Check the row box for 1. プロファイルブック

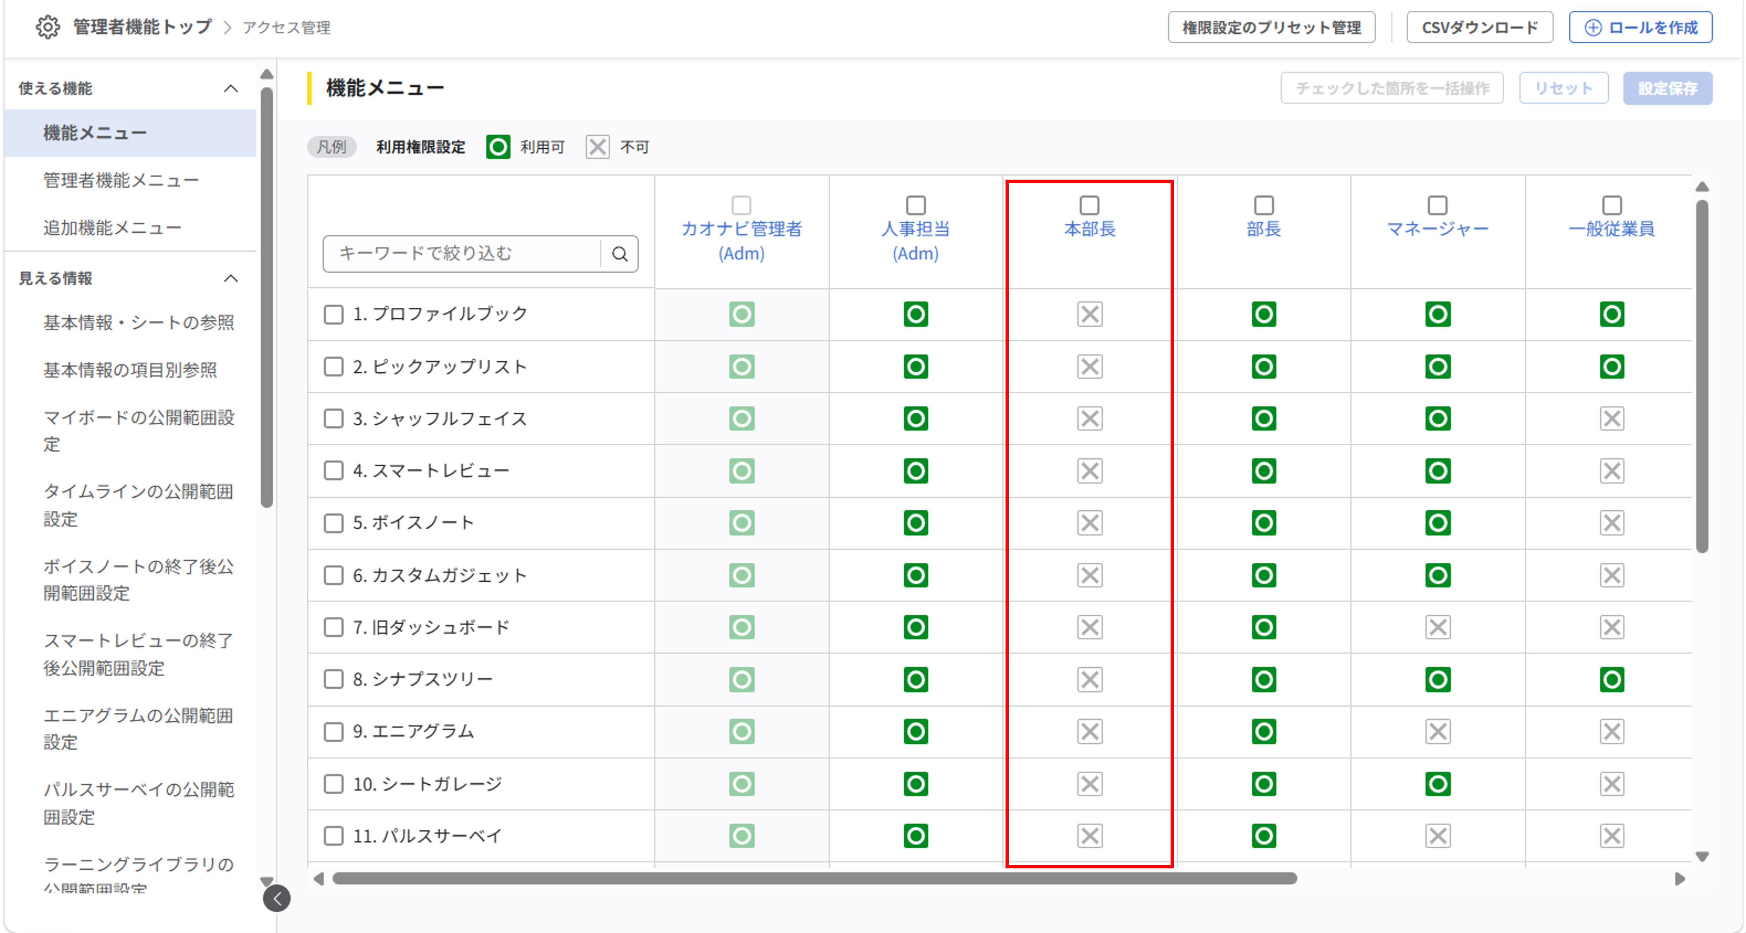coord(333,314)
